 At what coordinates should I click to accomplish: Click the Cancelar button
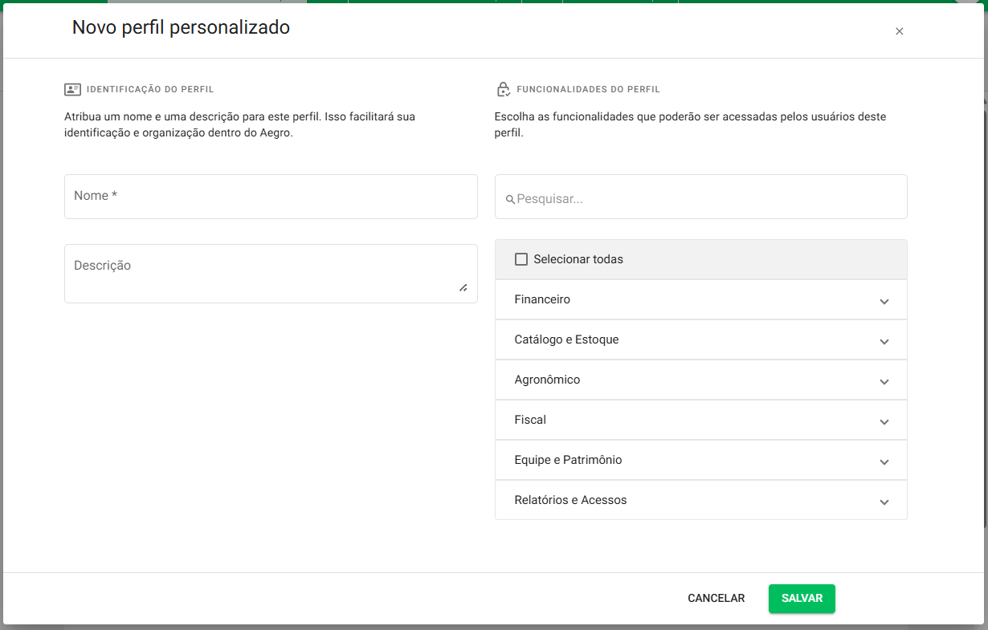point(716,599)
